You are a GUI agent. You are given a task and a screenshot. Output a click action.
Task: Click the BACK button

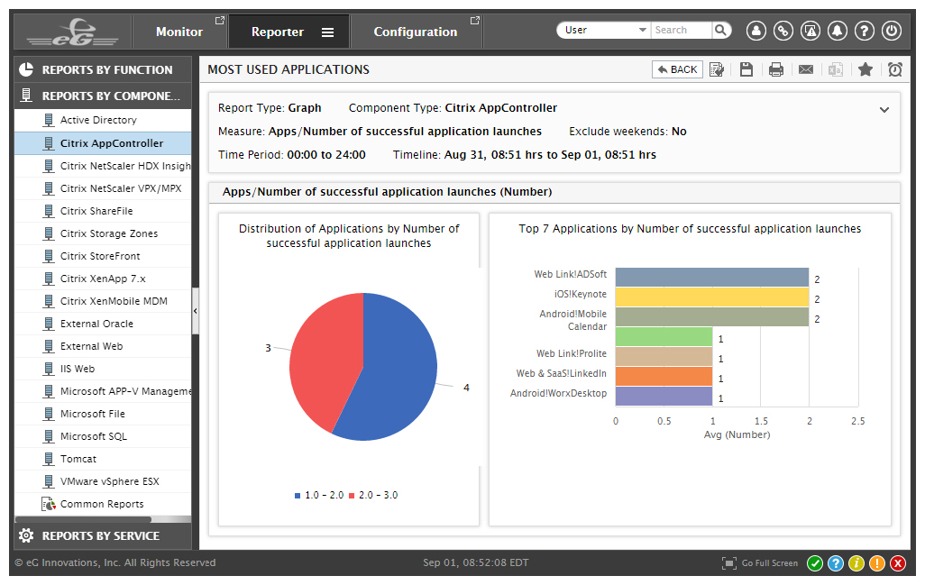pos(677,69)
